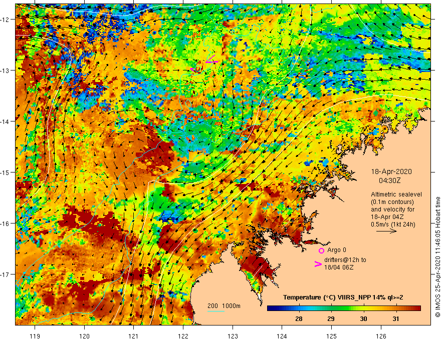Click the longitude axis label 122

[x=183, y=336]
